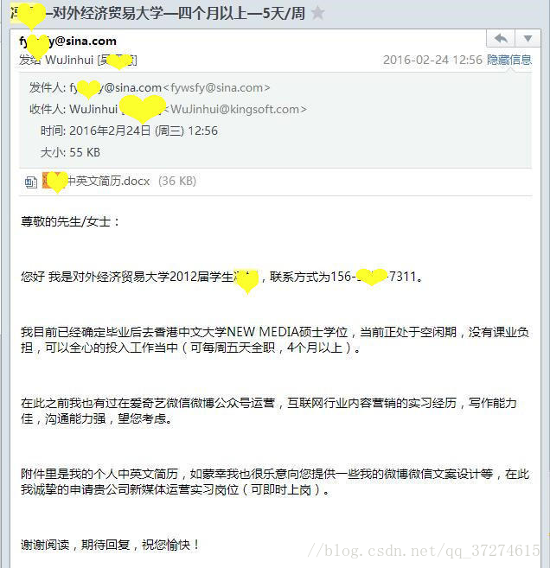This screenshot has width=550, height=568.
Task: Click the 大小: 55 KB size row
Action: [x=70, y=152]
